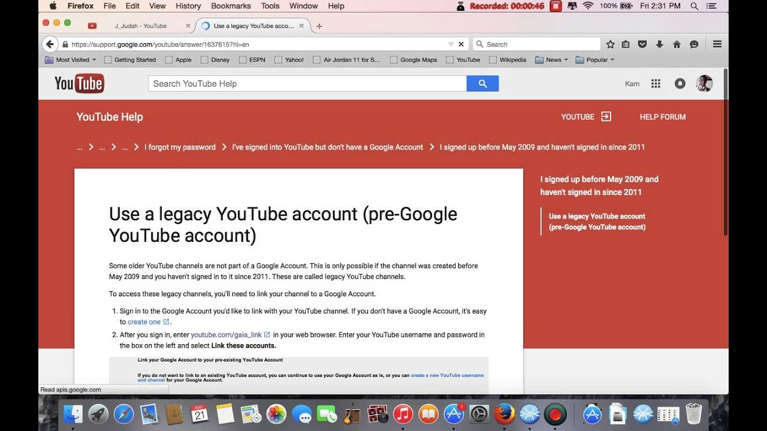This screenshot has height=431, width=767.
Task: Open the account profile avatar
Action: tap(704, 84)
